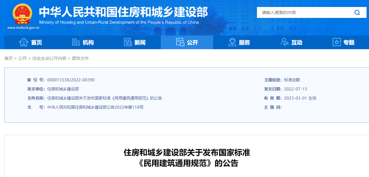Image resolution: width=369 pixels, height=177 pixels.
Task: Click the document-lock icon beside 公开
Action: pos(180,42)
